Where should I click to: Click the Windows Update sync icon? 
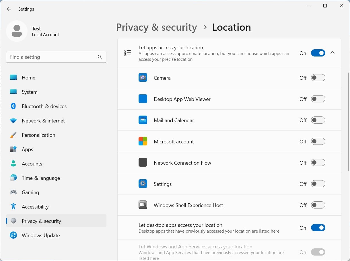[x=13, y=235]
